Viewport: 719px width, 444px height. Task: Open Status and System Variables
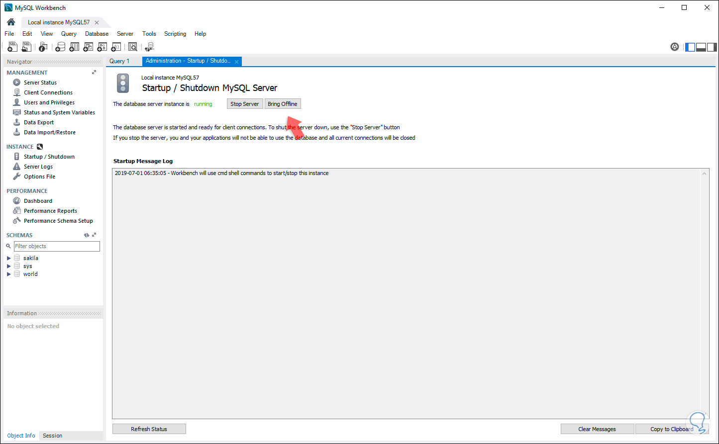59,112
